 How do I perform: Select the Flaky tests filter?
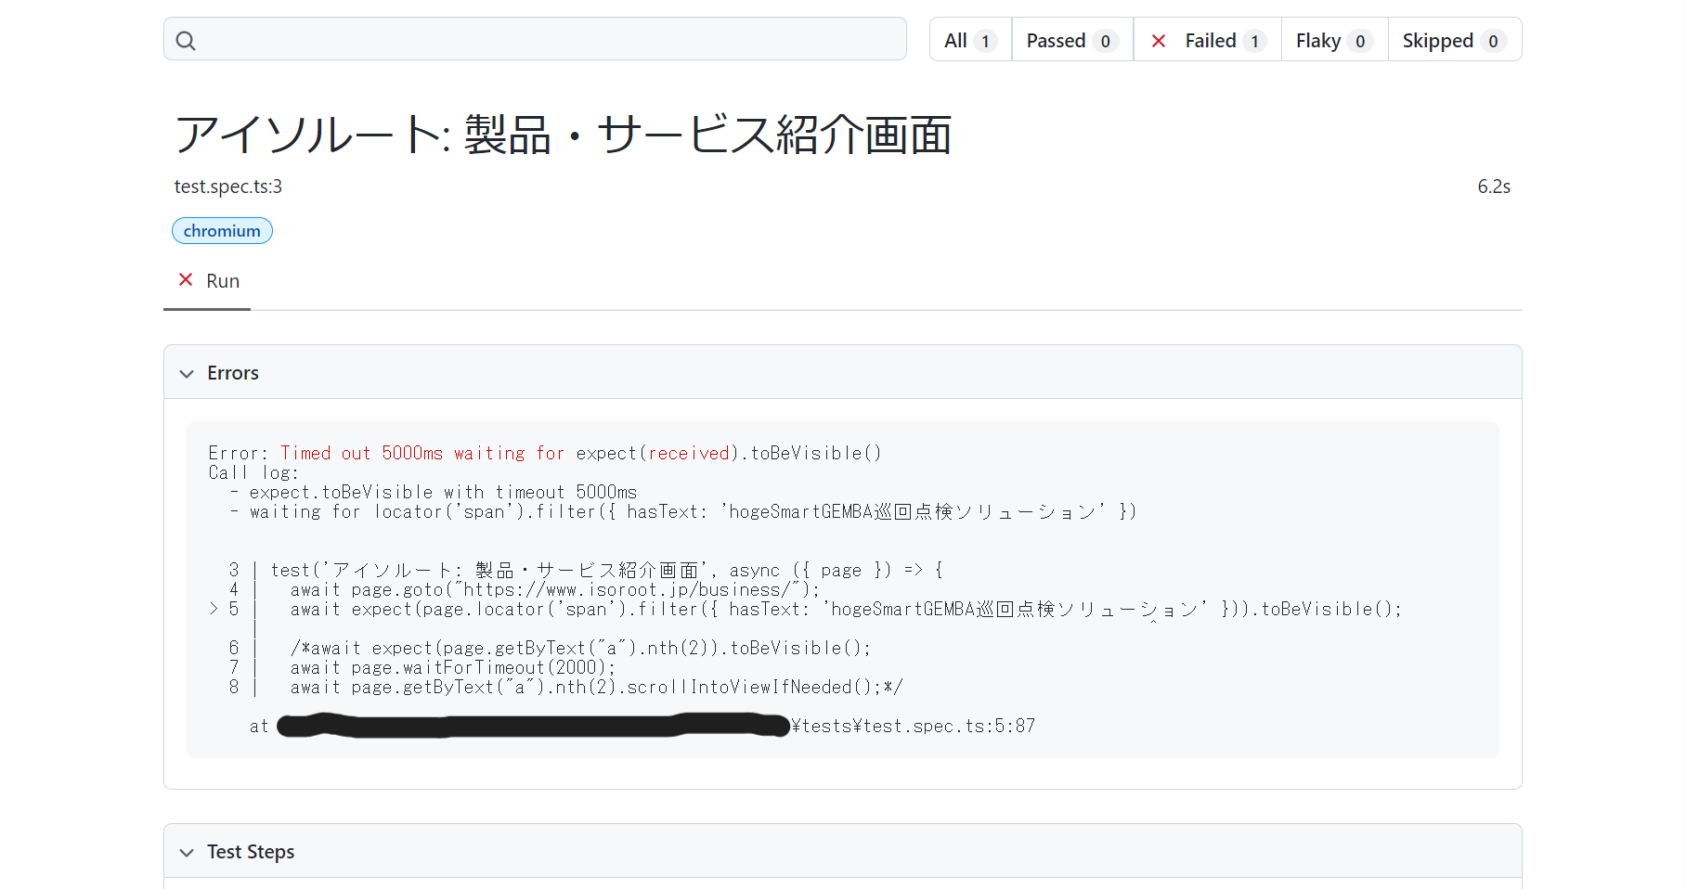[1334, 40]
